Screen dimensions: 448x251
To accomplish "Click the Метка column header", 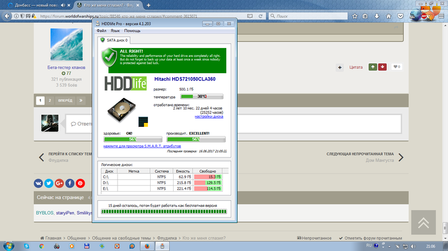I will (134, 171).
